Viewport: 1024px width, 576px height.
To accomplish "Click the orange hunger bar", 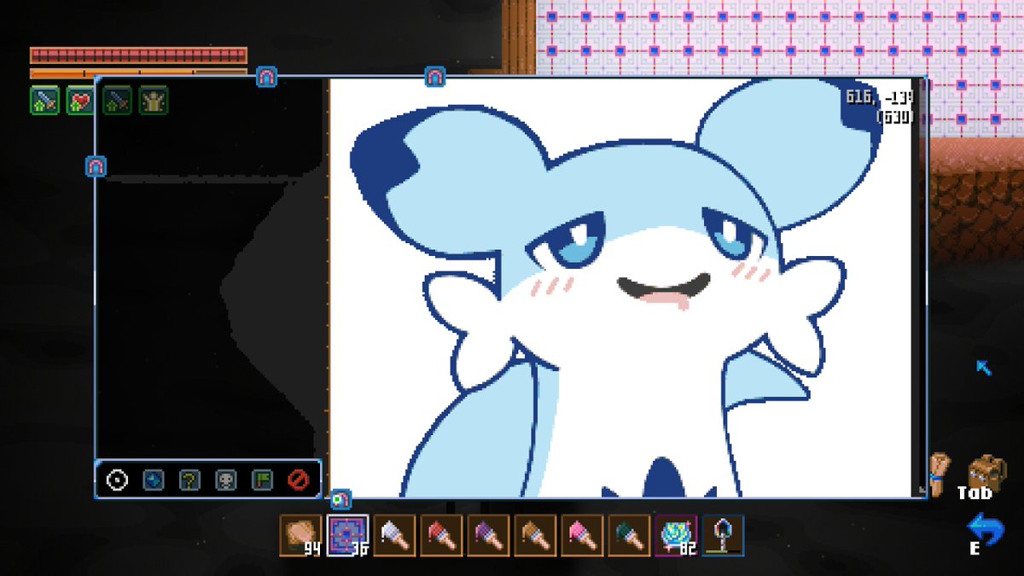I will pyautogui.click(x=138, y=73).
